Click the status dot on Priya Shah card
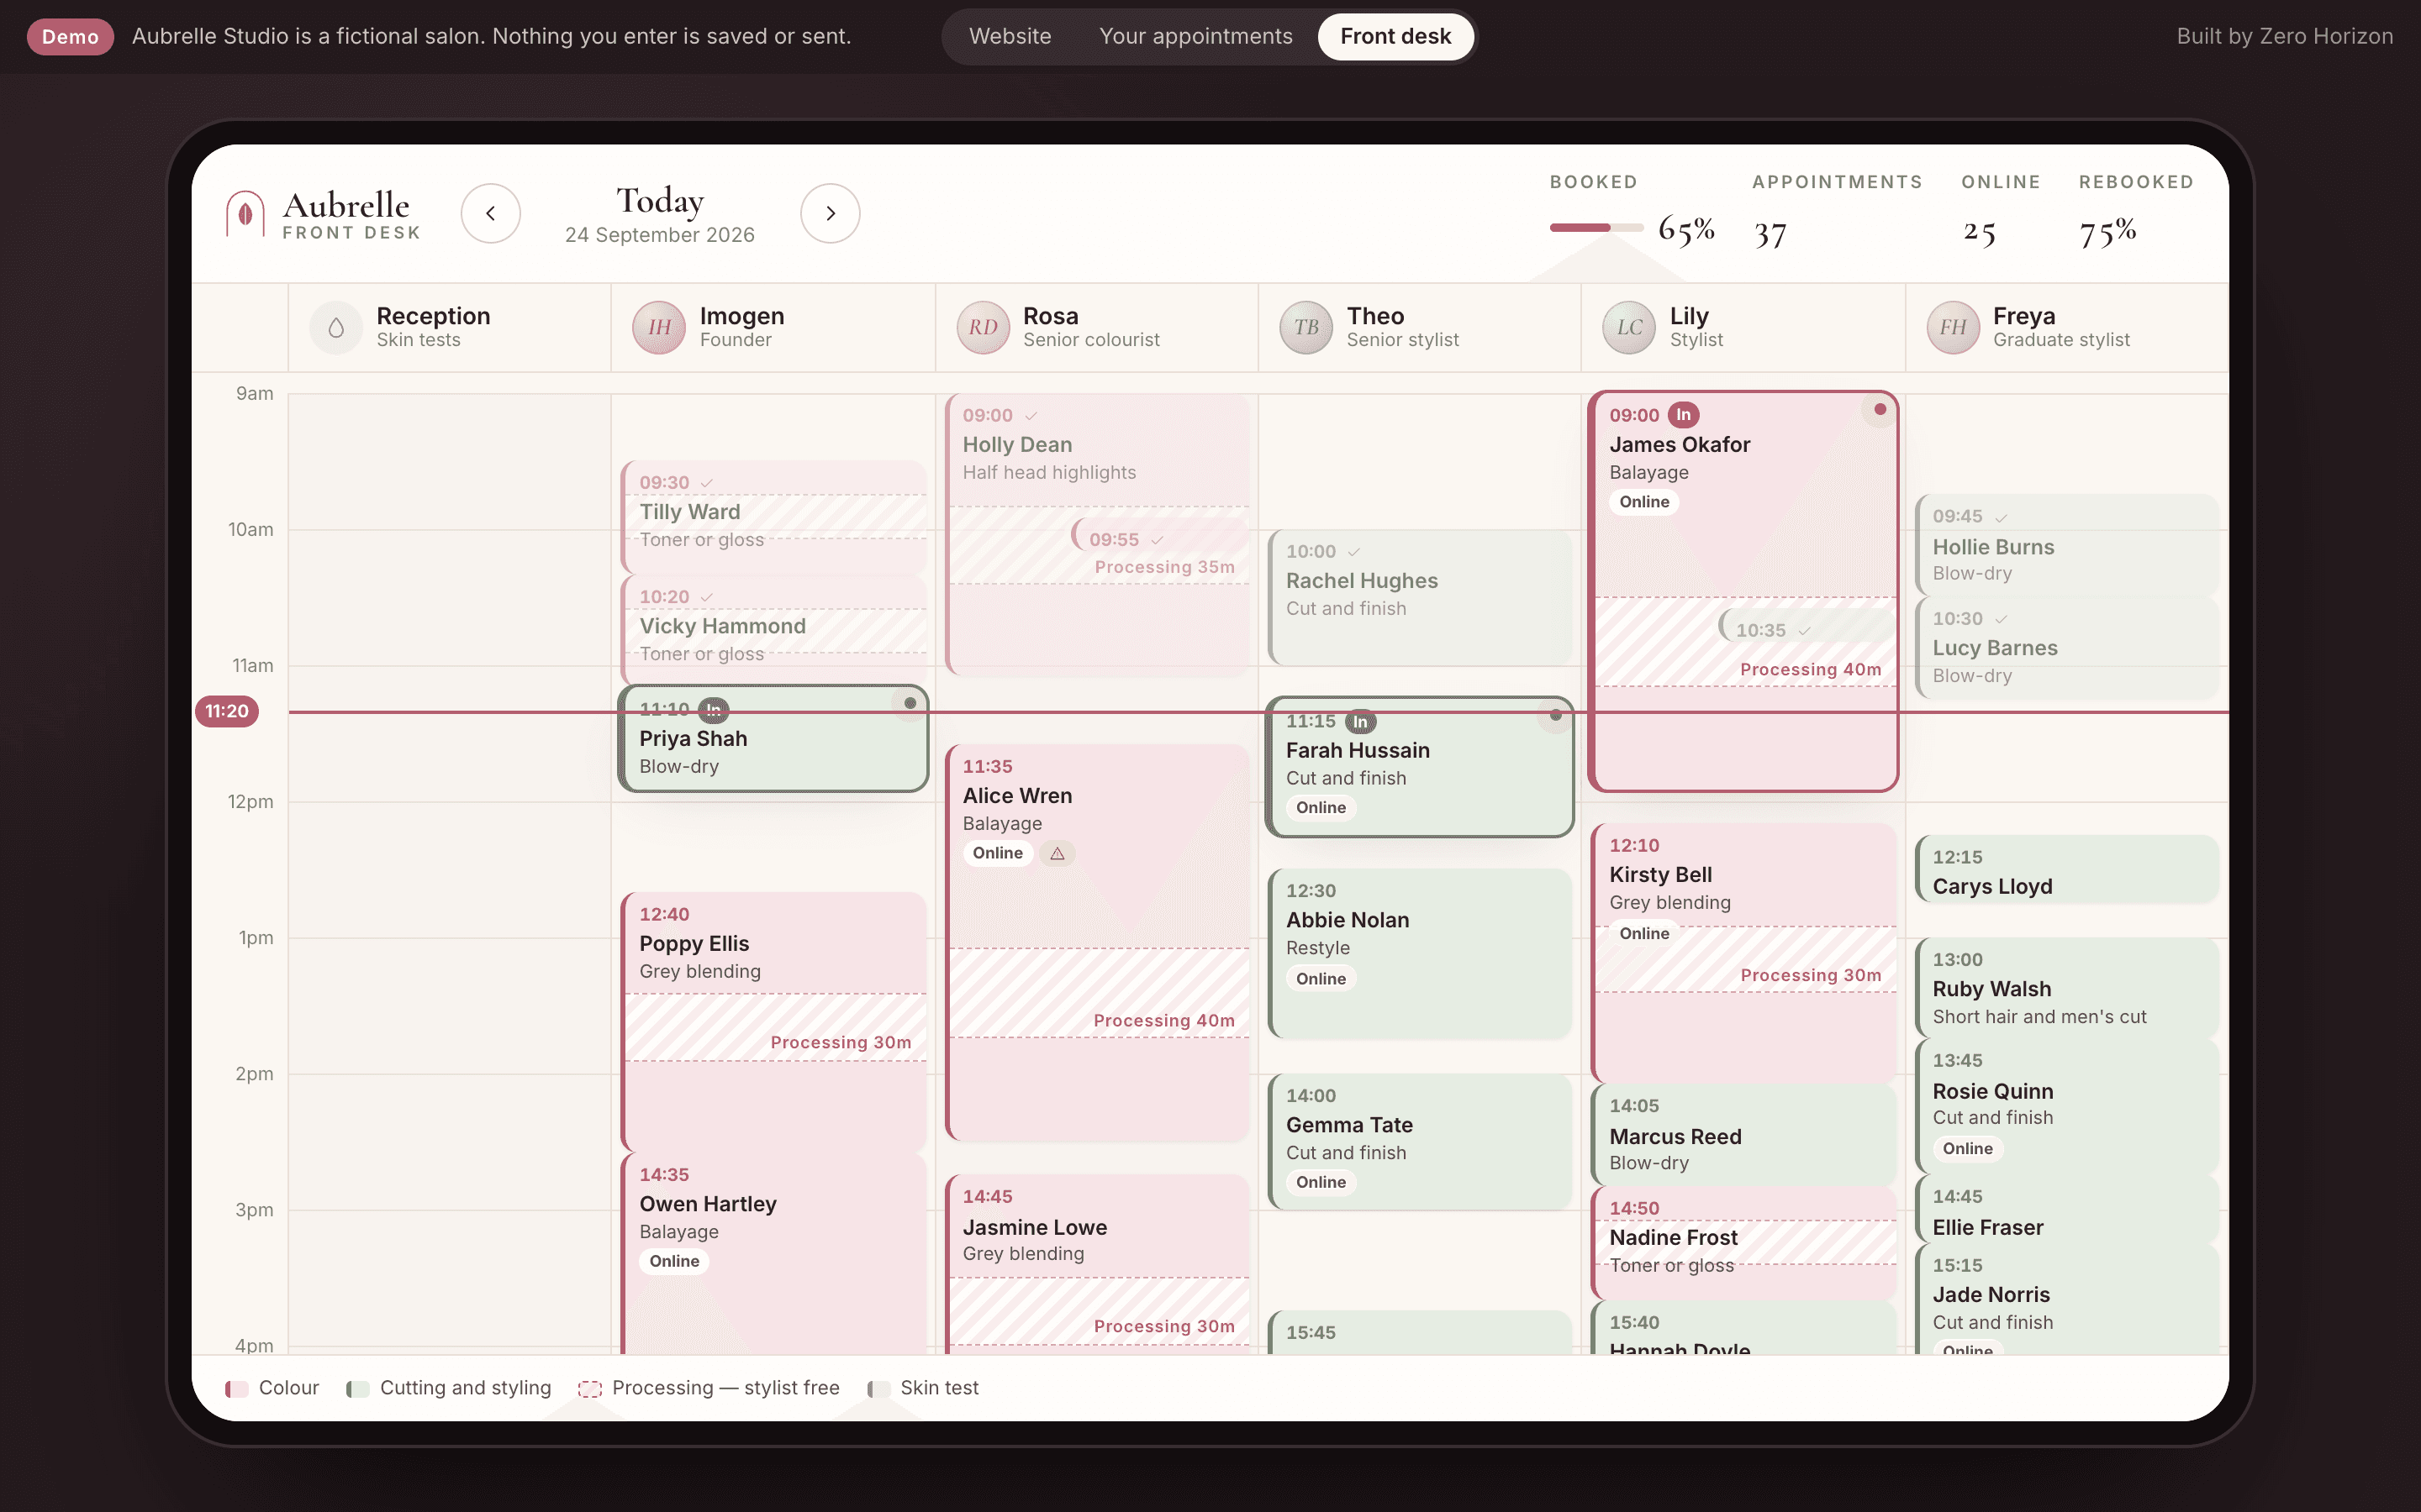This screenshot has width=2421, height=1512. pos(910,703)
